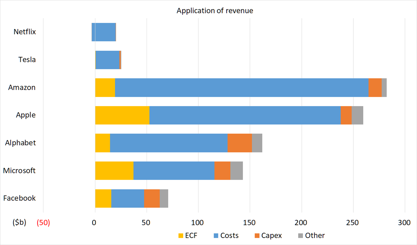The width and height of the screenshot is (417, 245).
Task: Select Tesla's blue Costs bar
Action: point(107,60)
